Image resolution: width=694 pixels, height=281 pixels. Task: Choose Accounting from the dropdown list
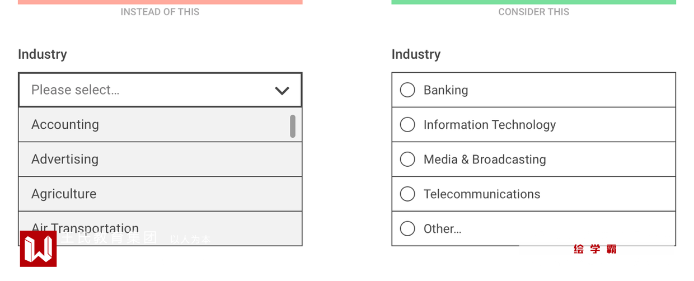click(x=65, y=125)
